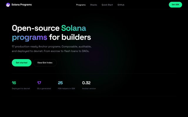Open View Gist Index button

45,63
